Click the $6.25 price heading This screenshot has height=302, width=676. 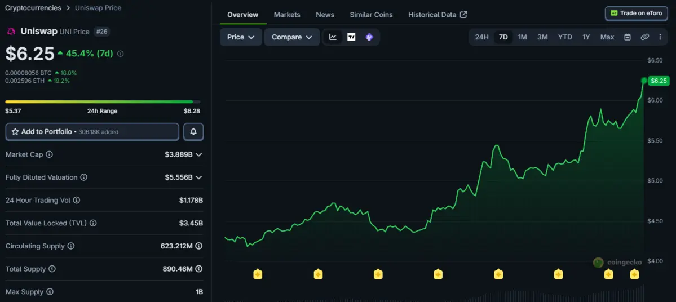click(x=30, y=54)
